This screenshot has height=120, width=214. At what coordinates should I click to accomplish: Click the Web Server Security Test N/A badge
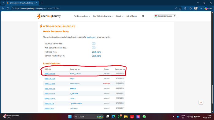tap(94, 48)
